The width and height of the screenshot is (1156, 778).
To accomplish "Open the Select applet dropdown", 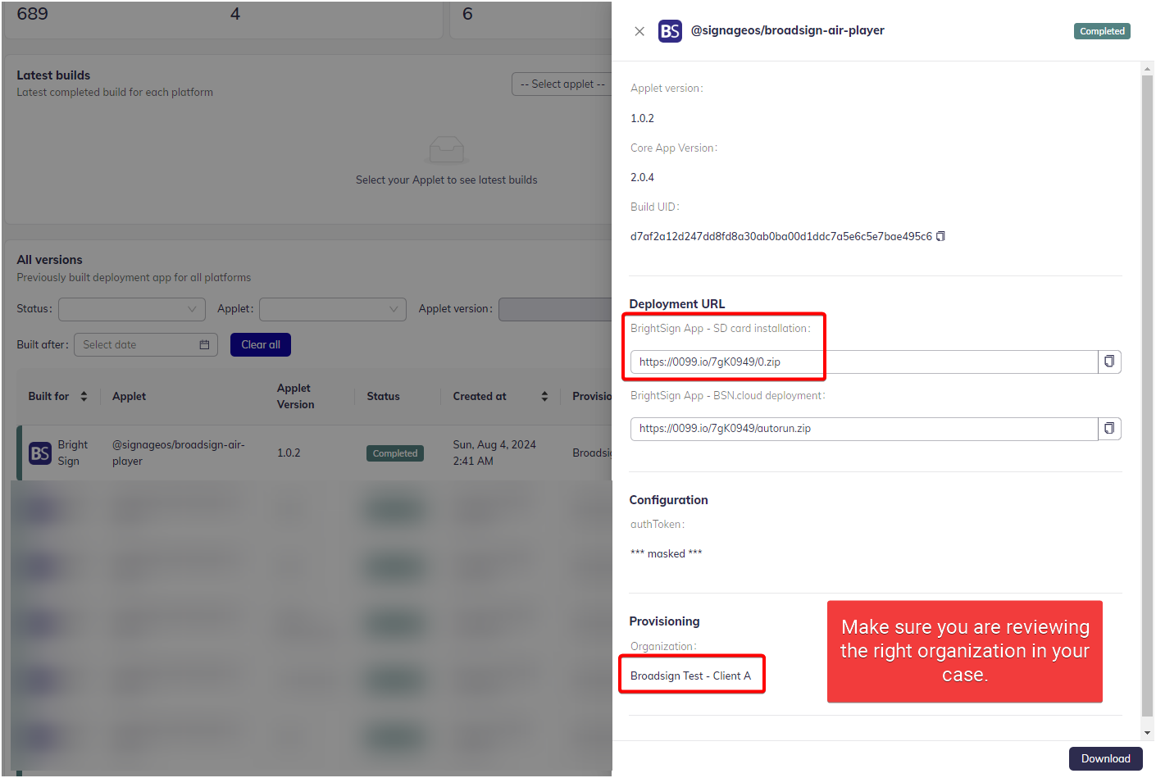I will click(562, 84).
